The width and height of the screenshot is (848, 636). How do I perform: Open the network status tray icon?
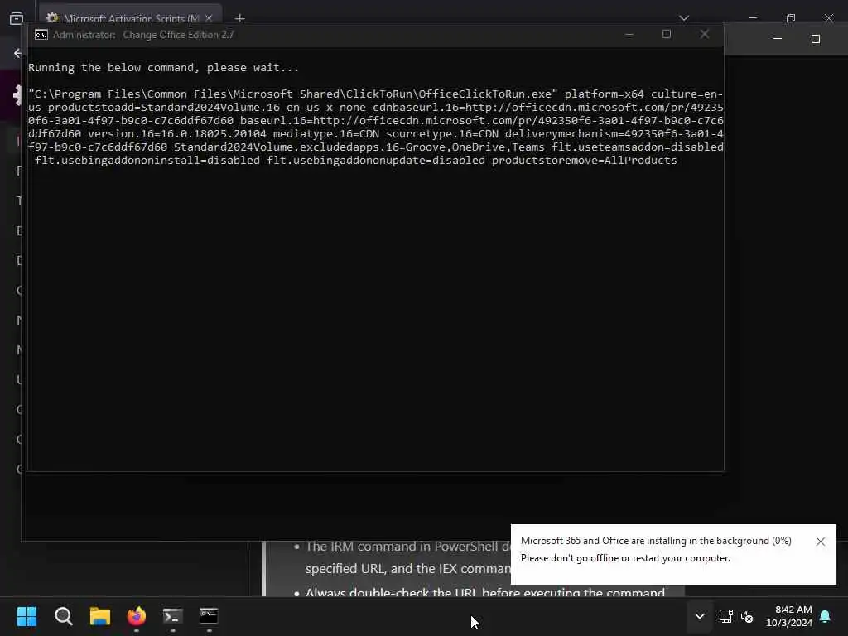725,616
